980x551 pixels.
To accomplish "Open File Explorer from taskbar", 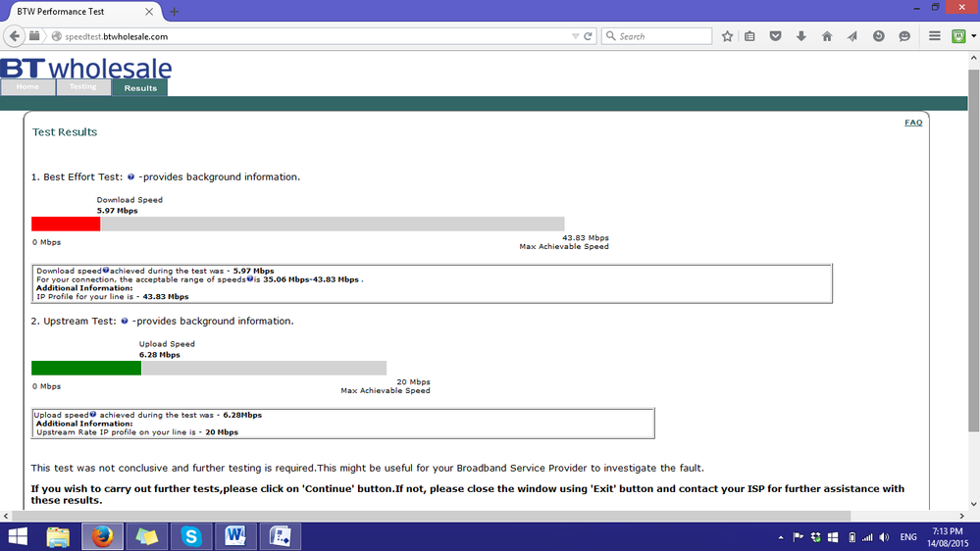I will pyautogui.click(x=58, y=536).
